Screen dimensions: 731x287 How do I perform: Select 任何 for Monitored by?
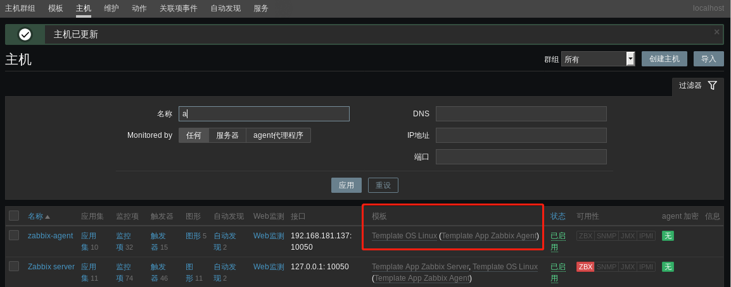pos(193,135)
